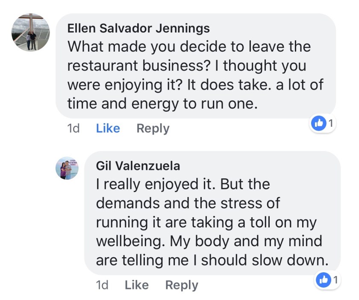Reply to Ellen Salvador Jennings' comment
Screen dimensions: 359x300
[153, 128]
